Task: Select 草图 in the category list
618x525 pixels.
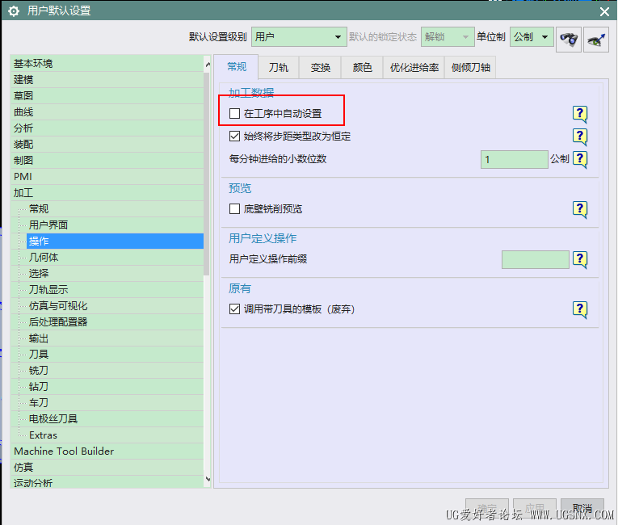Action: [x=107, y=96]
